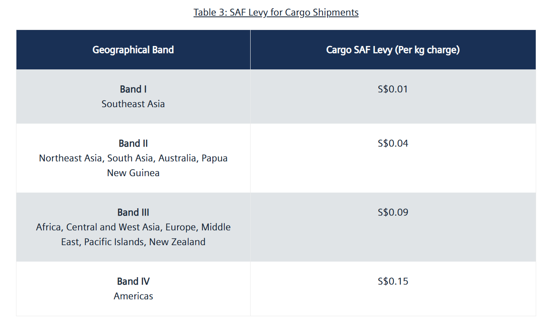Select the Band I heading
546x324 pixels.
click(x=133, y=89)
